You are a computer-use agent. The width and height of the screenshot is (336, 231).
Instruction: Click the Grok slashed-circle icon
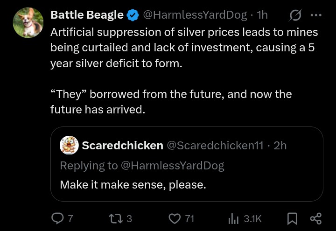[x=295, y=15]
